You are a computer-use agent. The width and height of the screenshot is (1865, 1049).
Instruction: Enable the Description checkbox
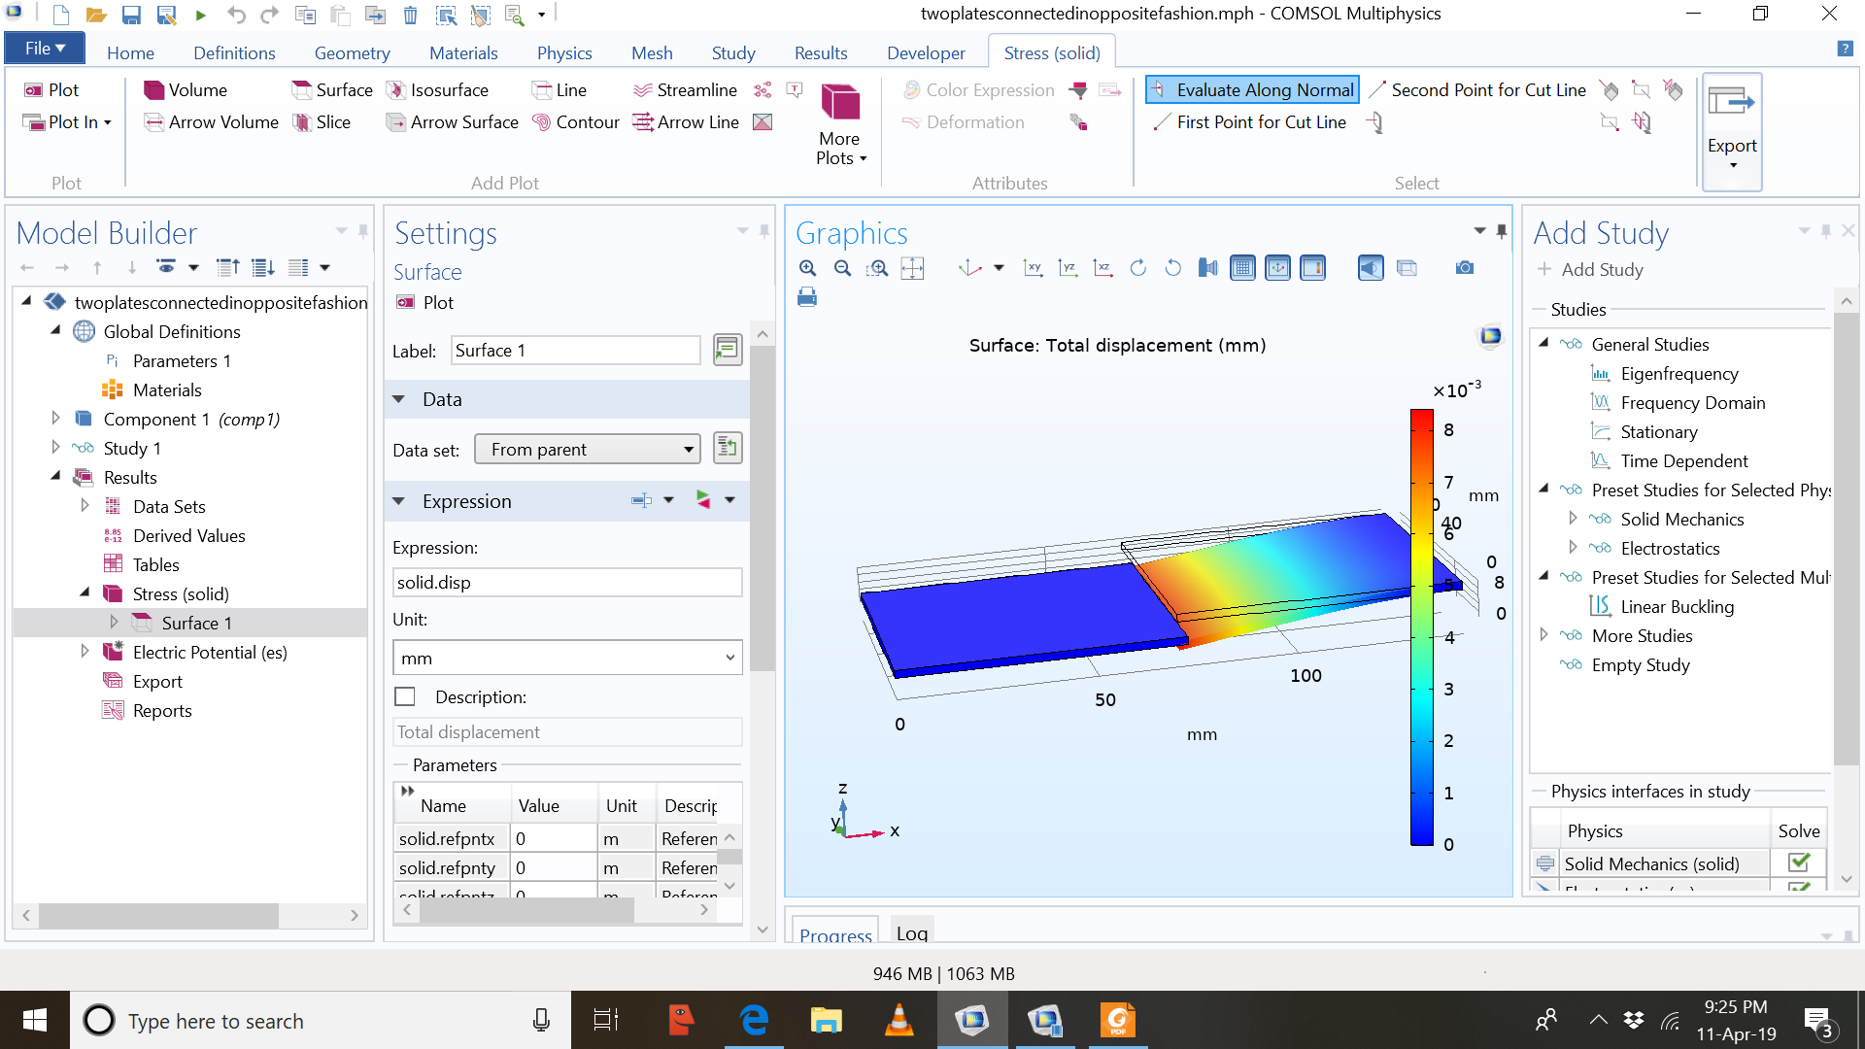point(405,696)
